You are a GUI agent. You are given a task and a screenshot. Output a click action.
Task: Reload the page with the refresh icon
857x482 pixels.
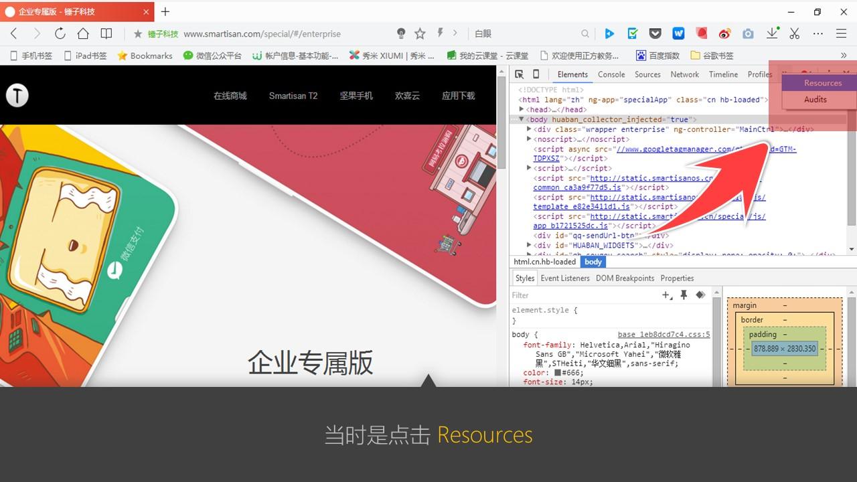coord(60,33)
